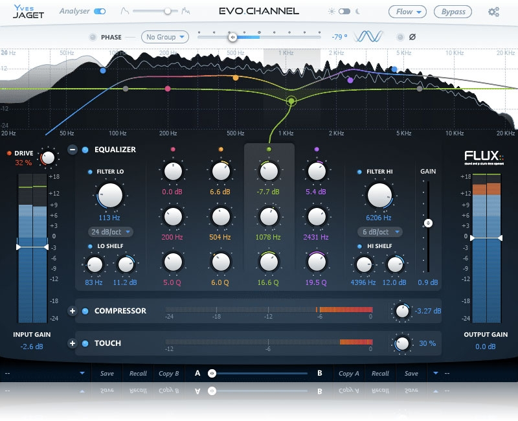Click the moon dark-mode icon
Screen dimensions: 518x421
click(x=357, y=12)
